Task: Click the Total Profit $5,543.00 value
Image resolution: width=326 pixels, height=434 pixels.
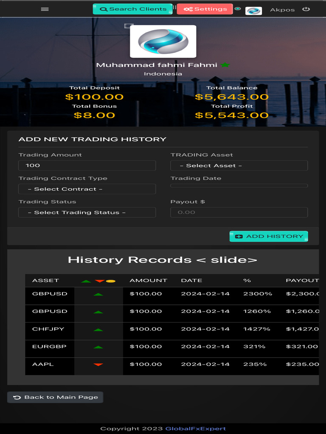Action: [x=231, y=115]
